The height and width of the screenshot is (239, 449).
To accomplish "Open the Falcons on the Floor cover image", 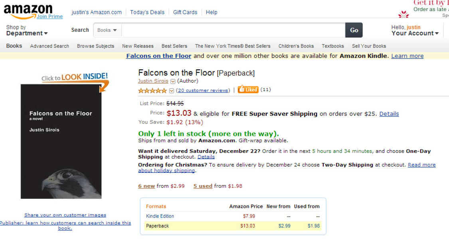I will tap(61, 141).
